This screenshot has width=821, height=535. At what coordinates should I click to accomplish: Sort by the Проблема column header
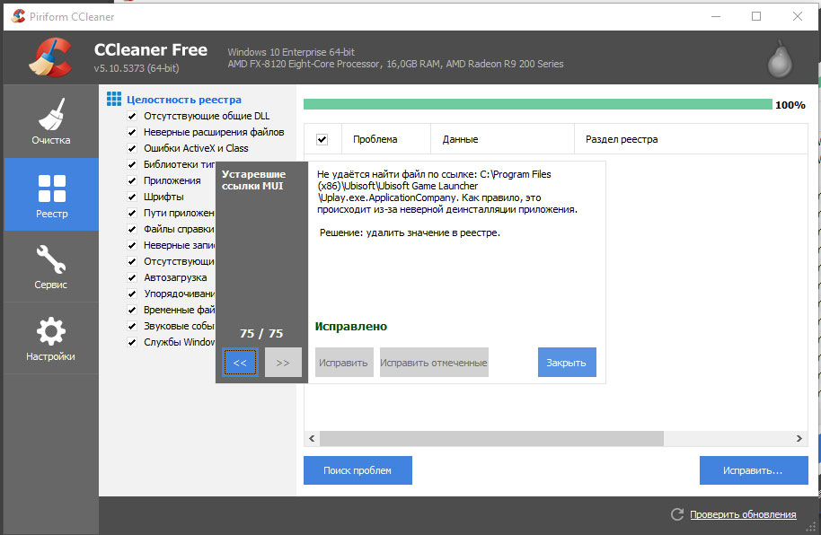click(386, 139)
